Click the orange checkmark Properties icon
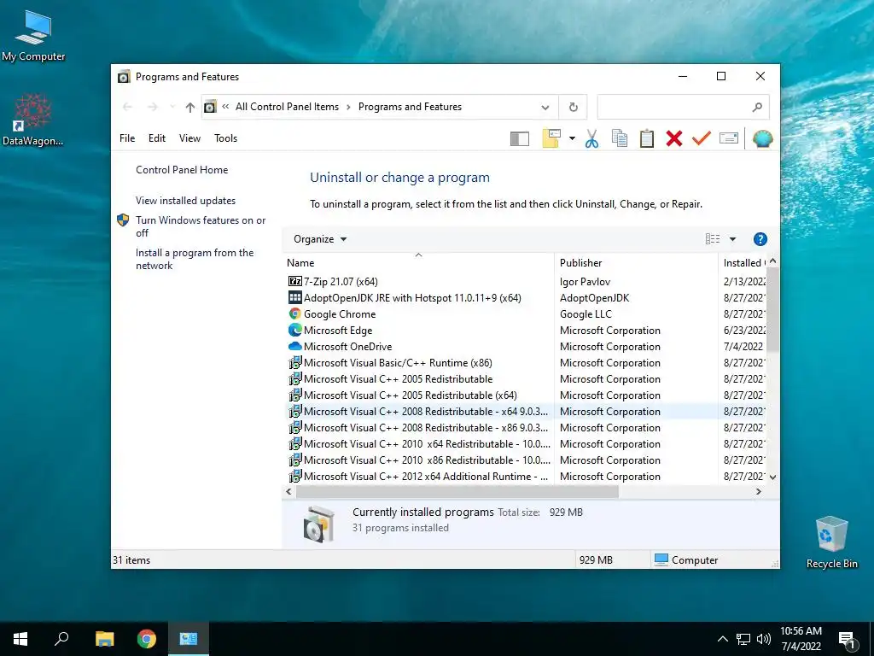 point(702,138)
